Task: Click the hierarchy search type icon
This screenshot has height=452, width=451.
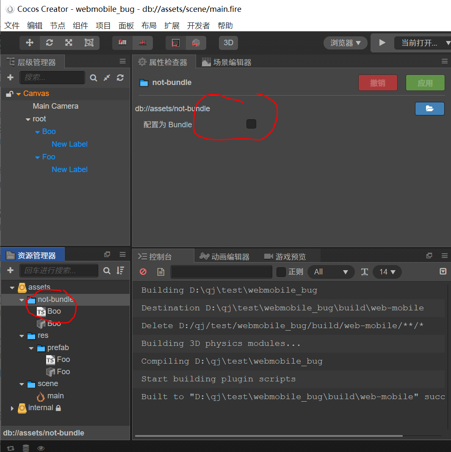Action: click(93, 78)
